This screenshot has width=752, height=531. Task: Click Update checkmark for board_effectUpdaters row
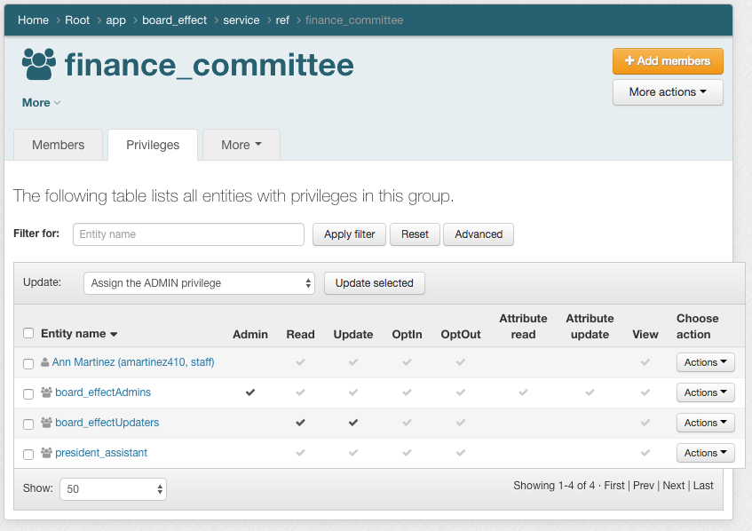tap(353, 423)
